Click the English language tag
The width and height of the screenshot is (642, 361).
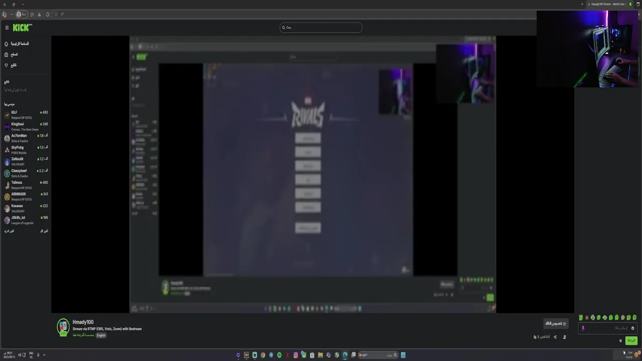point(101,335)
